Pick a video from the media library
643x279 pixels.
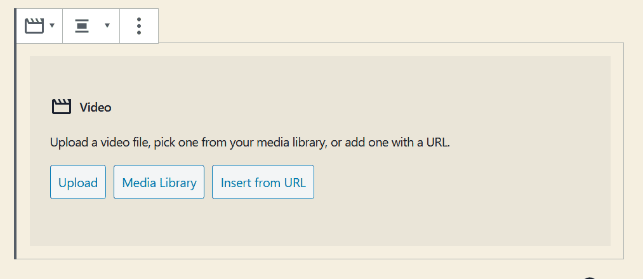159,182
